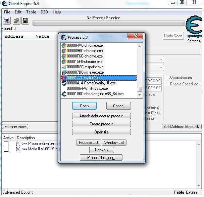Select 00000414-GameOverlayUI.exe row text
The height and width of the screenshot is (197, 204).
(x=91, y=83)
